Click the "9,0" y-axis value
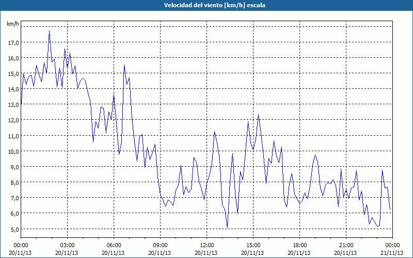Screen dimensions: 413x258 click(x=14, y=167)
